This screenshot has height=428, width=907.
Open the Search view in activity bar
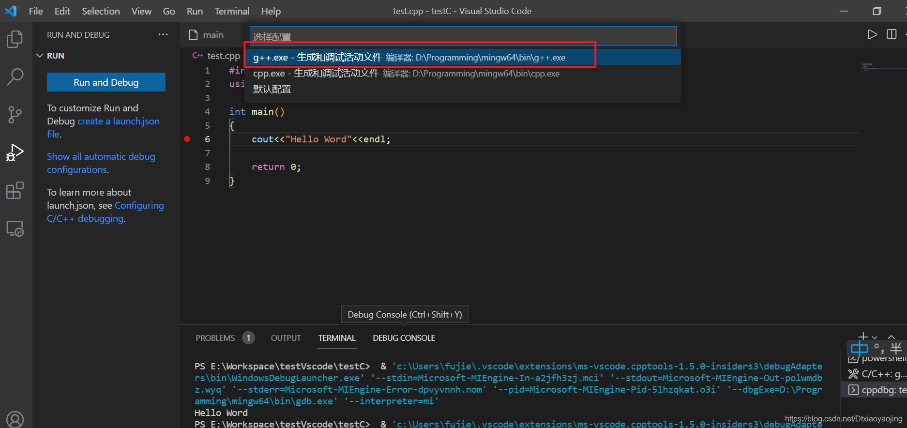pyautogui.click(x=15, y=76)
